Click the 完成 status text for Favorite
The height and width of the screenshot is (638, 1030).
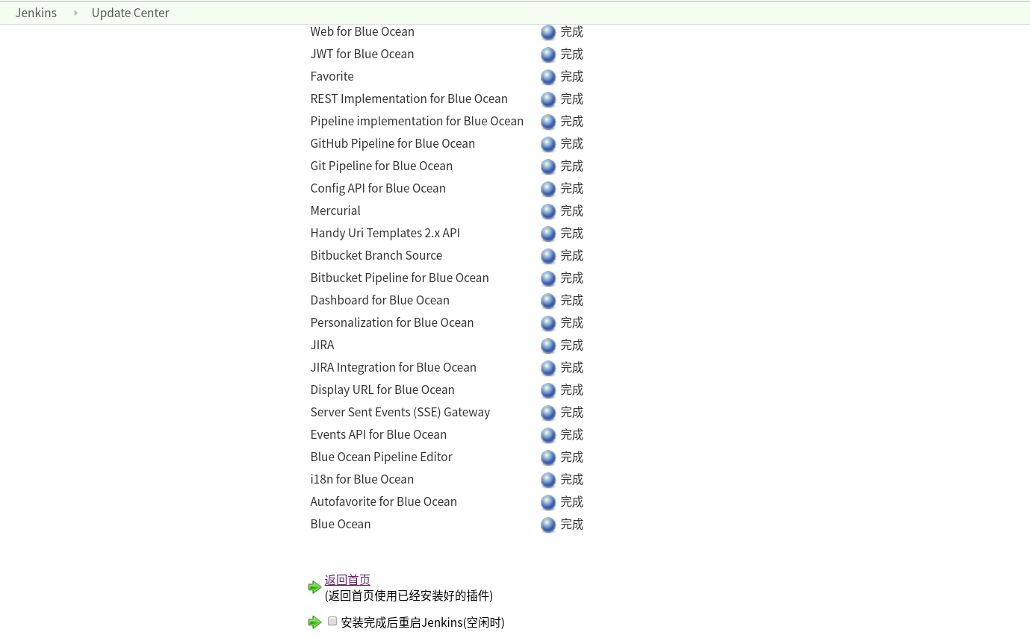click(x=572, y=77)
